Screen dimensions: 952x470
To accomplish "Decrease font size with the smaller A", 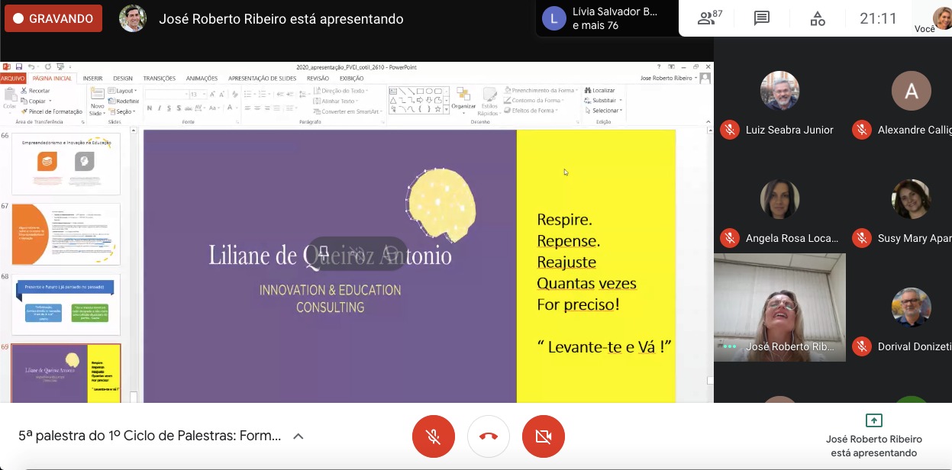I will [221, 95].
